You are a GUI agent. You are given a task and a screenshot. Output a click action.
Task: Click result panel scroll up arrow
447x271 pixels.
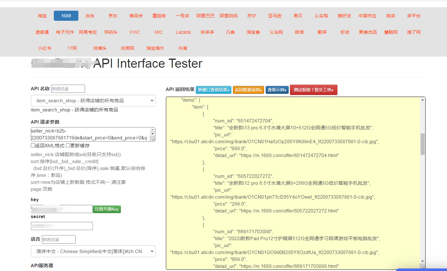tap(422, 100)
